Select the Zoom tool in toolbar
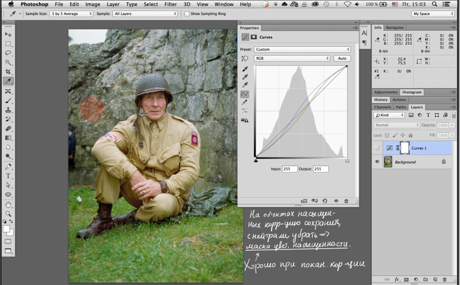The width and height of the screenshot is (460, 285). [8, 213]
